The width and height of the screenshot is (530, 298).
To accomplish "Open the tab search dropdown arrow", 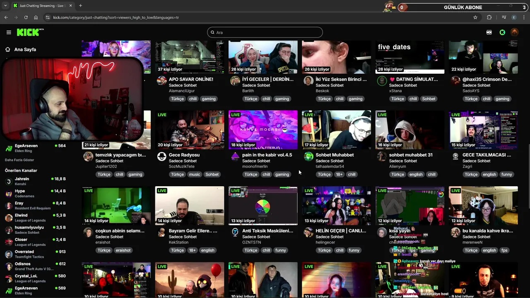I will tap(5, 6).
